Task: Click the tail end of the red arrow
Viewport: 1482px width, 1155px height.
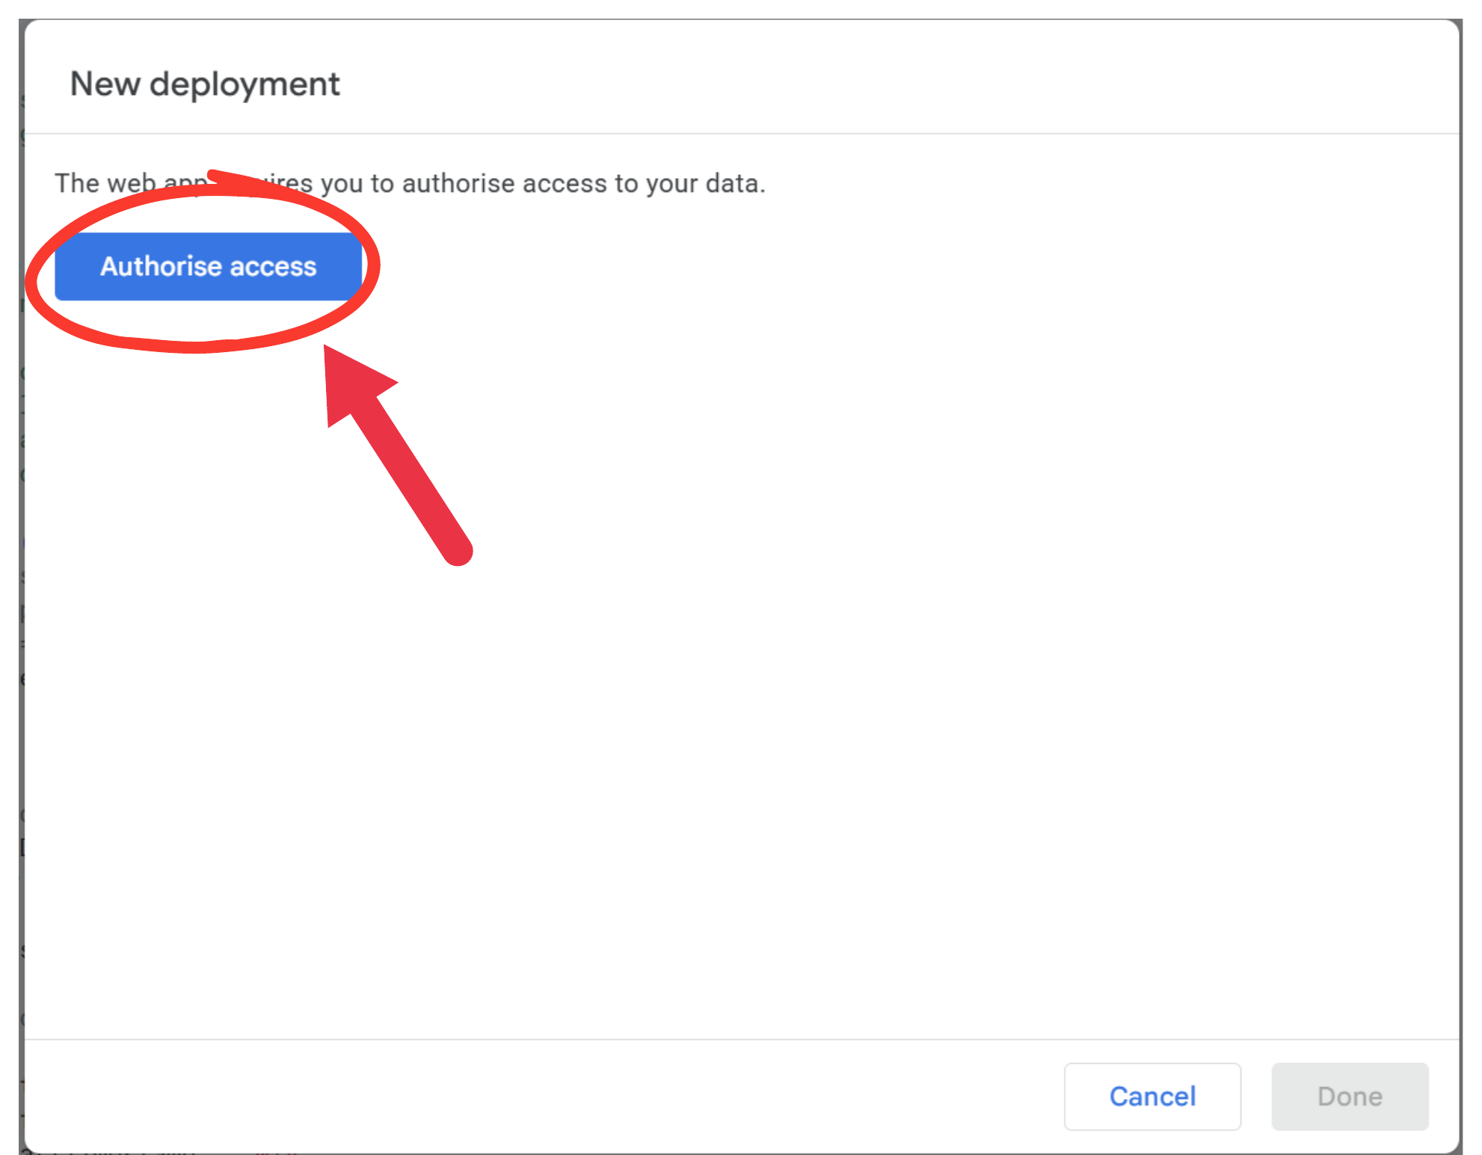Action: [458, 552]
